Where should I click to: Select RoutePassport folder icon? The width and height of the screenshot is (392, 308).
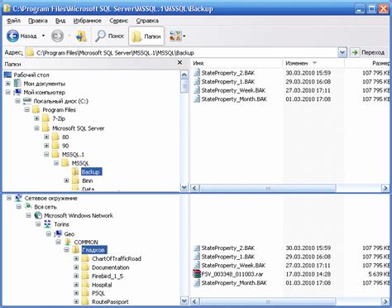[85, 301]
